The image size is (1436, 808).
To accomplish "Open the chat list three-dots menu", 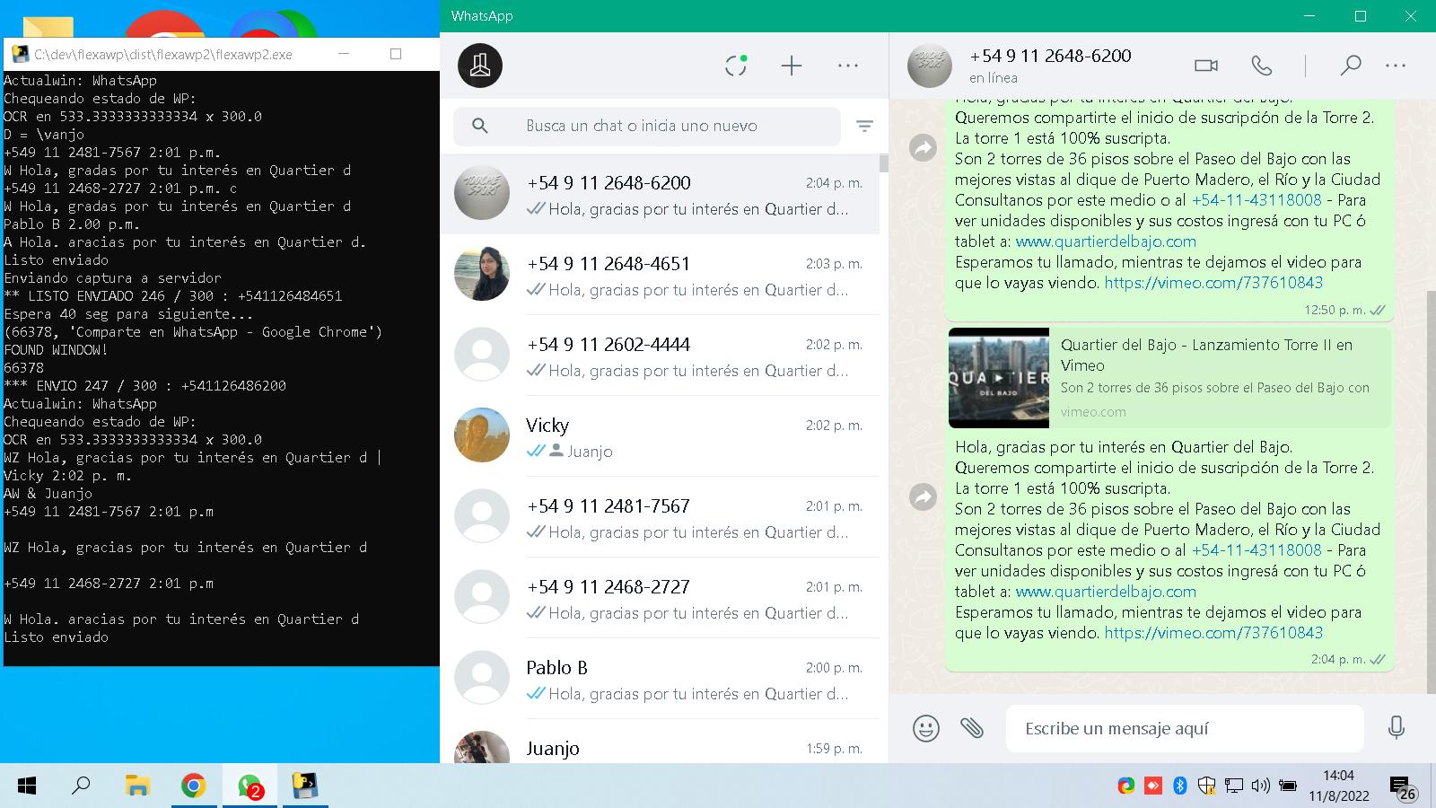I will [848, 66].
